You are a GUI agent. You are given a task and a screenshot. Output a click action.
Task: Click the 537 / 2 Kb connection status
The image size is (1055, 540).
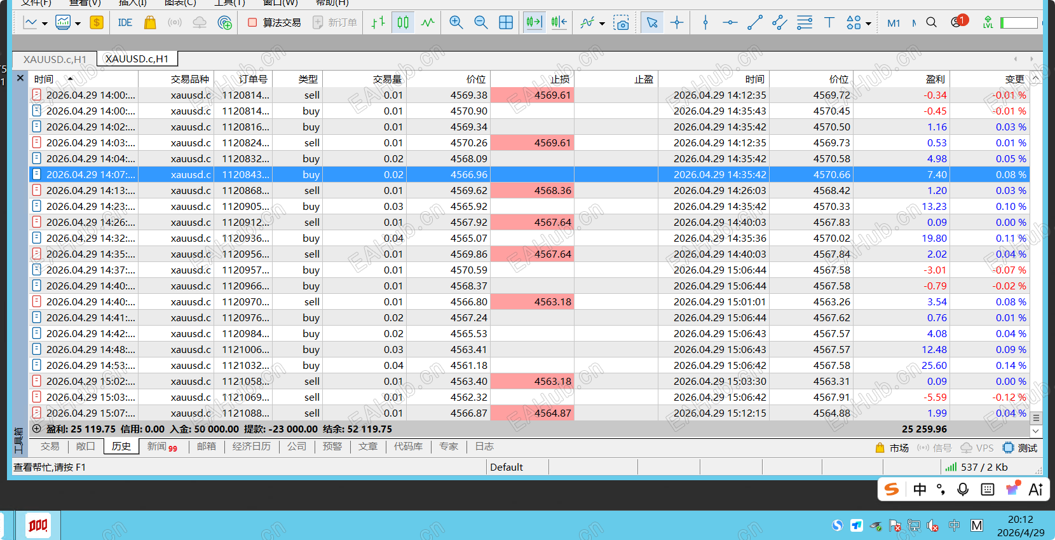point(977,467)
